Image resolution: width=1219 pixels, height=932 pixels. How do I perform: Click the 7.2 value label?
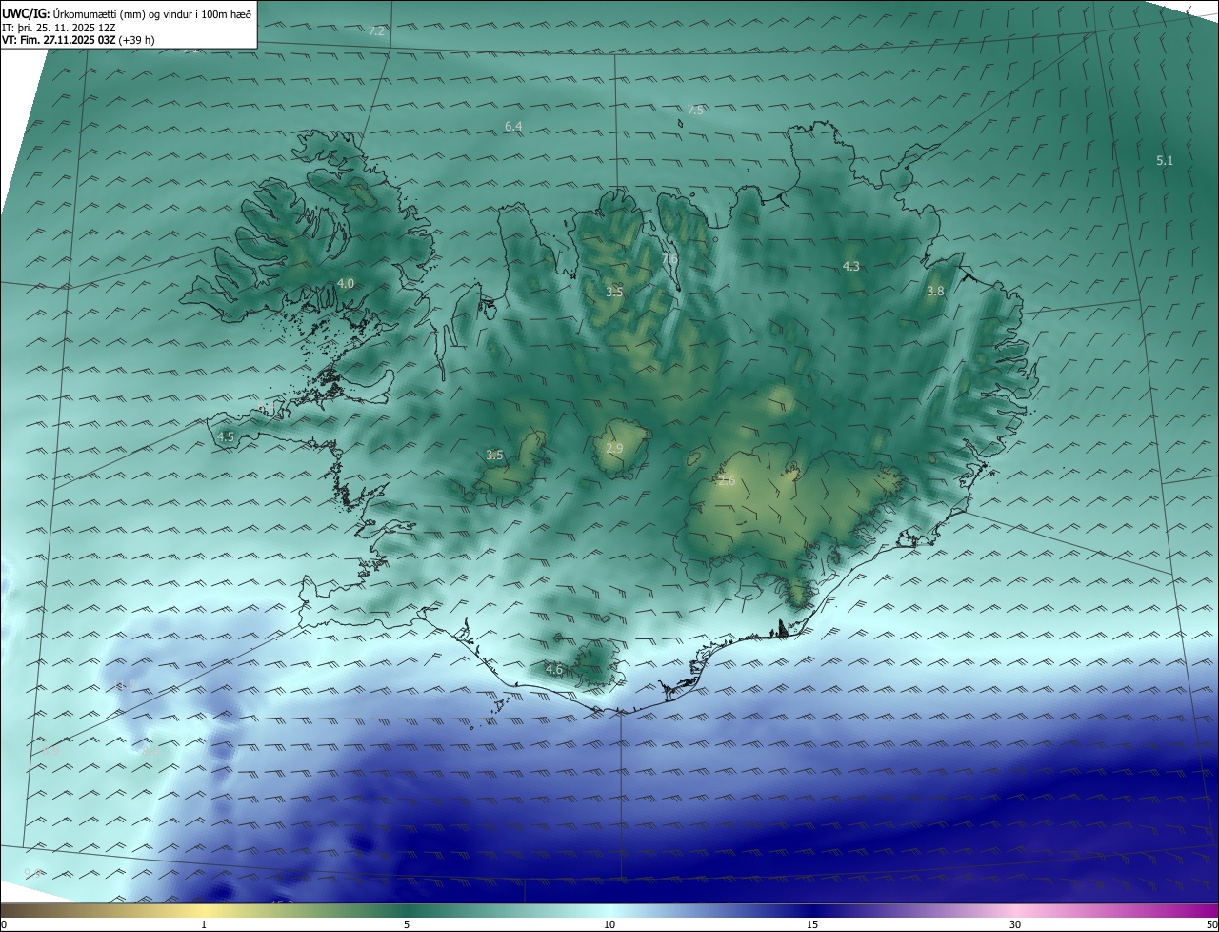tap(376, 30)
